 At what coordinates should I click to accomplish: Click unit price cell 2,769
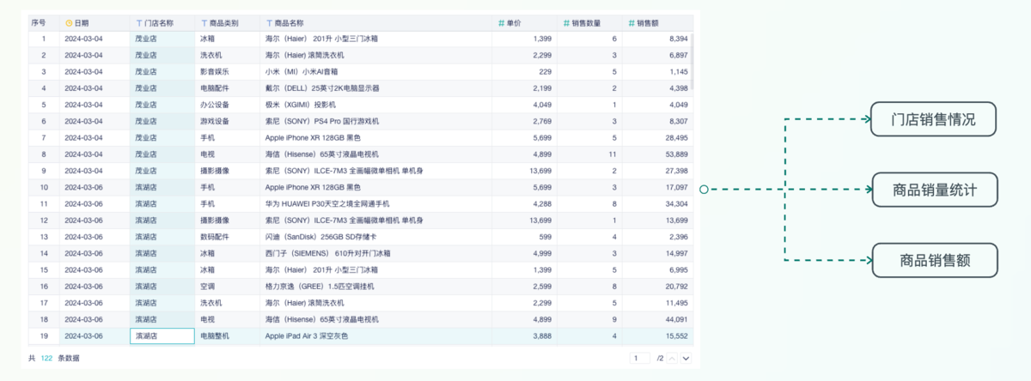pyautogui.click(x=526, y=121)
